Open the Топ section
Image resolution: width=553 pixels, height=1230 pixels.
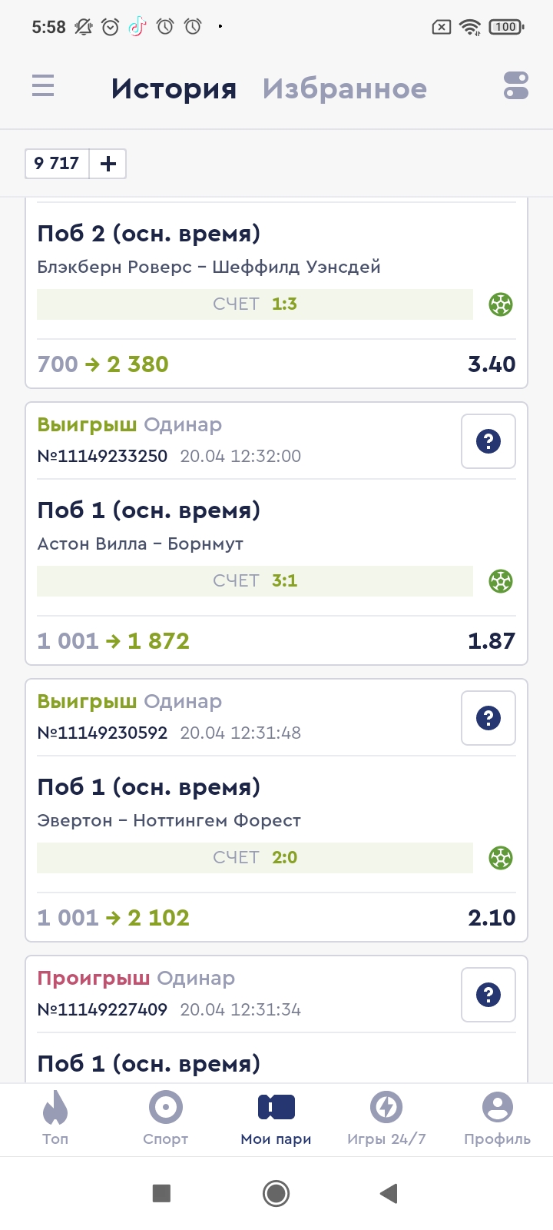coord(55,1118)
